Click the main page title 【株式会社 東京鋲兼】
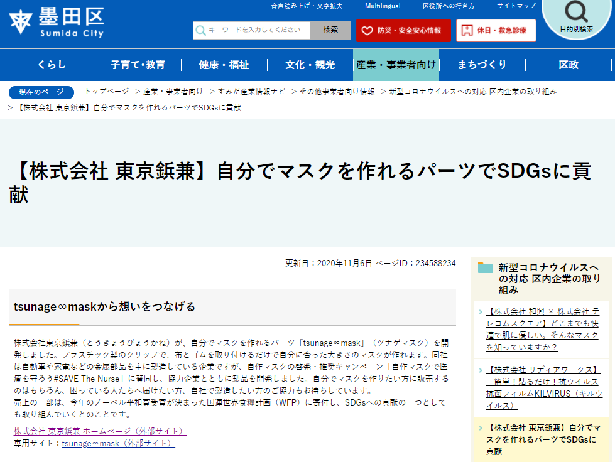 click(300, 183)
